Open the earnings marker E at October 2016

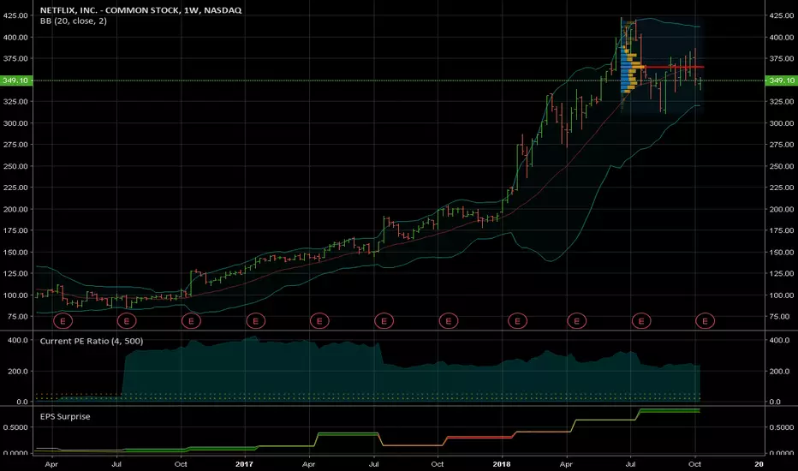(x=191, y=321)
